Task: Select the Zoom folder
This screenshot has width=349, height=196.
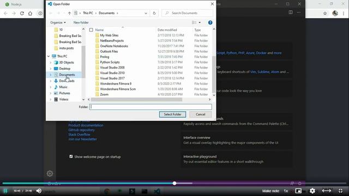Action: pos(104,94)
